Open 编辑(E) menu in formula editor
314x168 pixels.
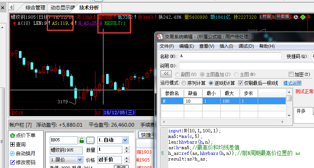click(x=186, y=46)
